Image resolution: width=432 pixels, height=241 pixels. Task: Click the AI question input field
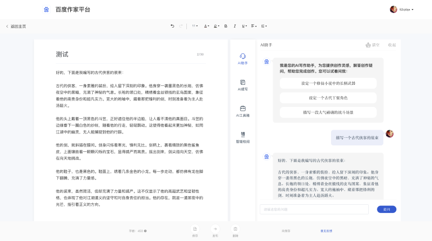(314, 209)
